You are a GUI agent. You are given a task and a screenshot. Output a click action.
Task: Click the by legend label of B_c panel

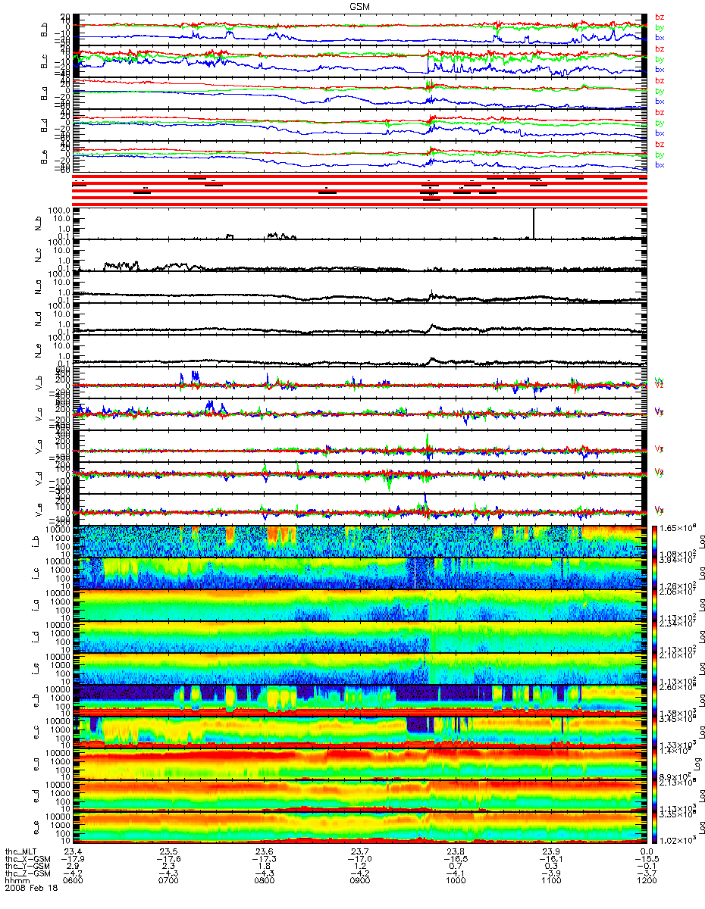660,59
